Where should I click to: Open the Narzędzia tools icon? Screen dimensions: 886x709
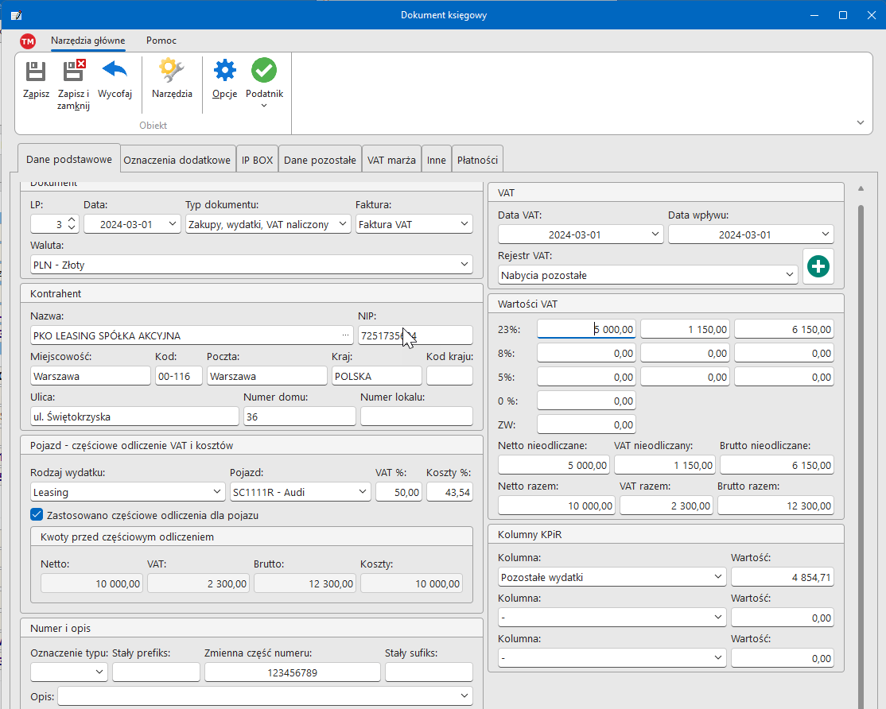click(172, 72)
